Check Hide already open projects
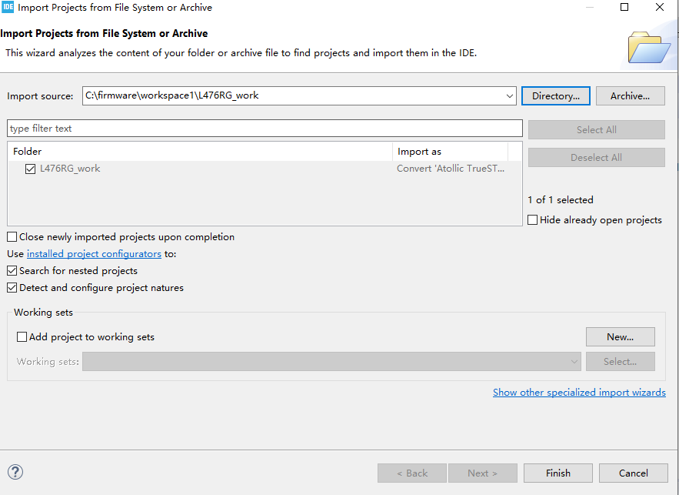The height and width of the screenshot is (495, 679). tap(533, 220)
